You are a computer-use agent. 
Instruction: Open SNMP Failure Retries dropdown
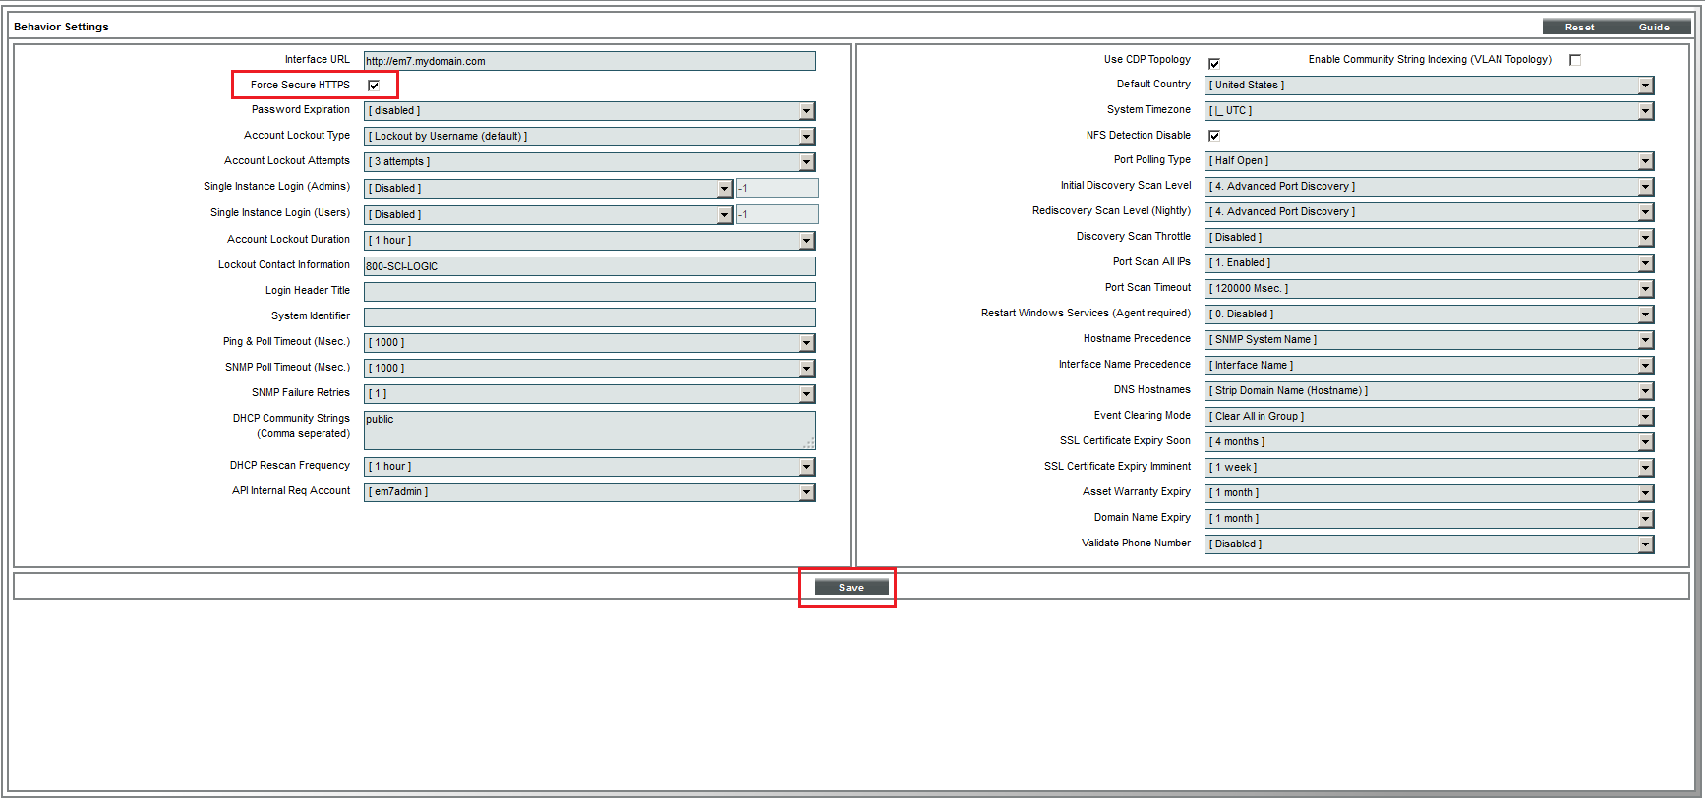click(x=590, y=394)
